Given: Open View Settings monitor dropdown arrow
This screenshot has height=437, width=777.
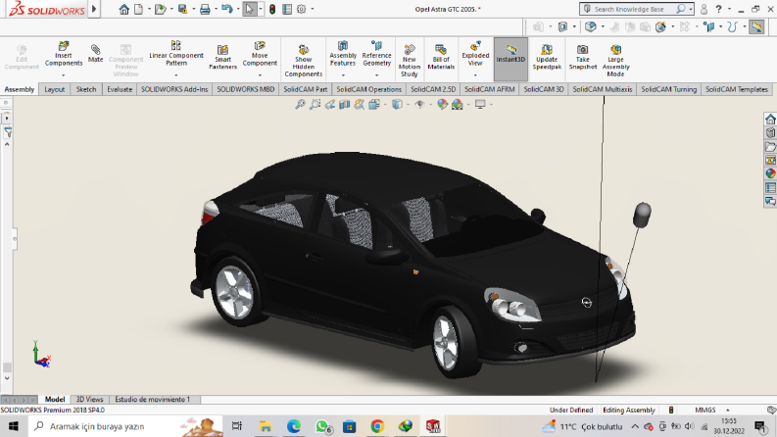Looking at the screenshot, I should [x=491, y=105].
